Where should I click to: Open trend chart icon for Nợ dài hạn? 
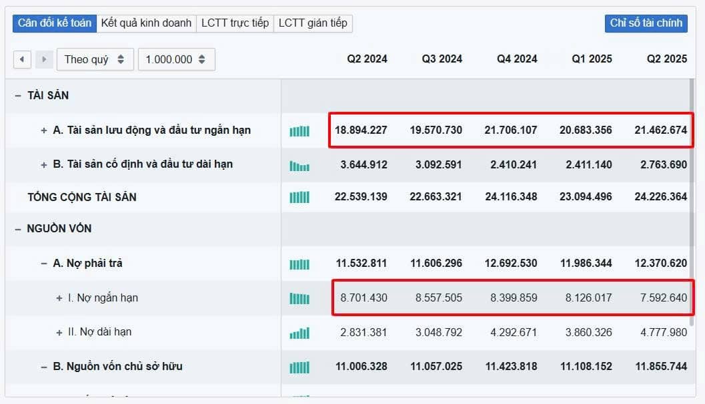(299, 333)
